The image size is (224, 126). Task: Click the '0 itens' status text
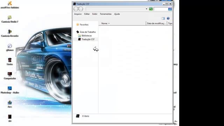click(85, 116)
